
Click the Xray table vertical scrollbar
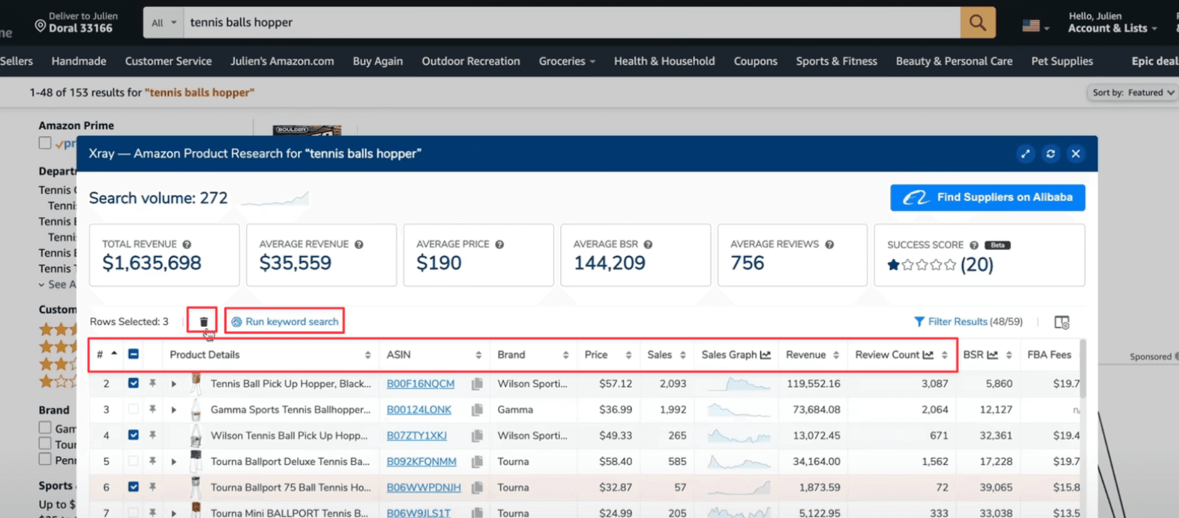[1084, 370]
